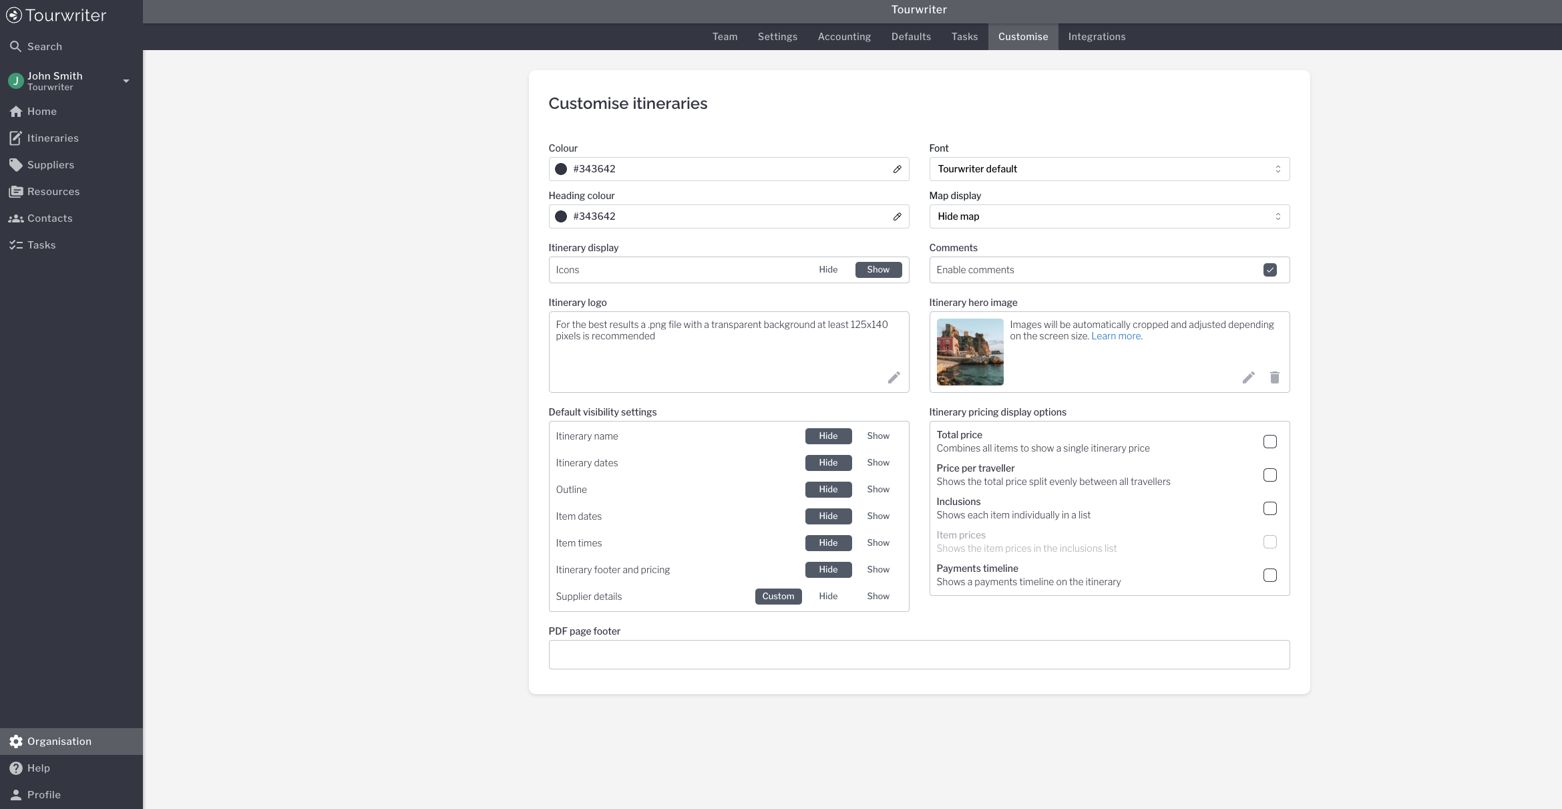
Task: Go to the Accounting tab
Action: coord(844,37)
